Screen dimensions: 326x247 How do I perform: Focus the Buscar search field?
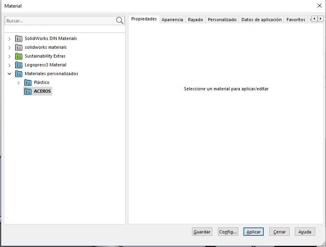point(60,20)
